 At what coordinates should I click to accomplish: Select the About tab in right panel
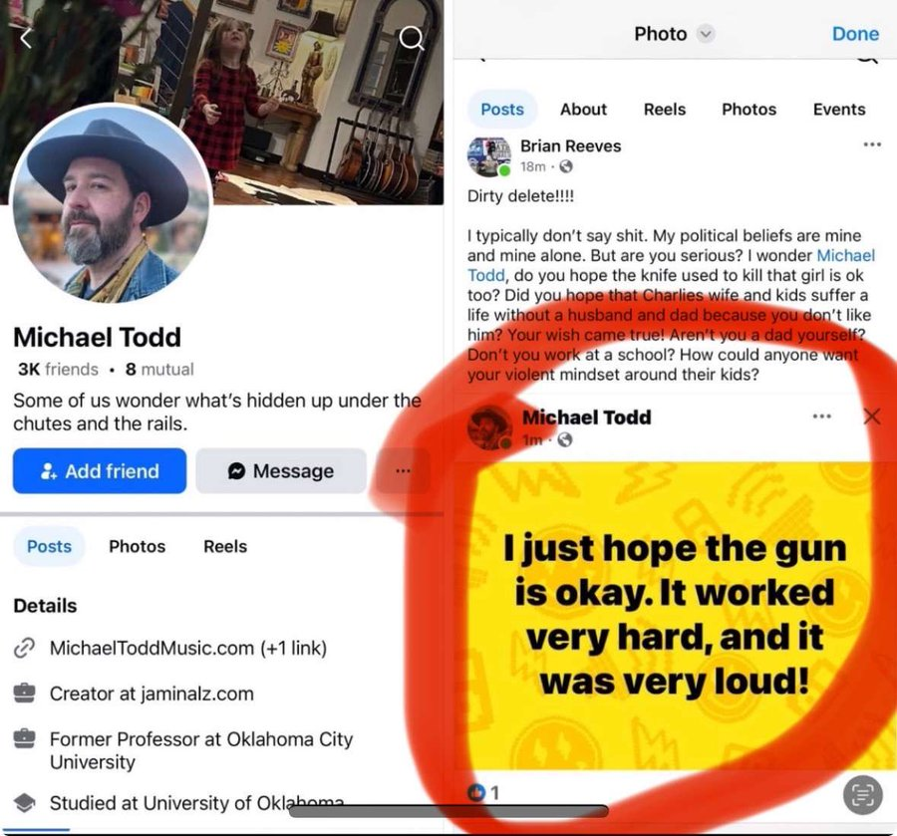tap(583, 110)
